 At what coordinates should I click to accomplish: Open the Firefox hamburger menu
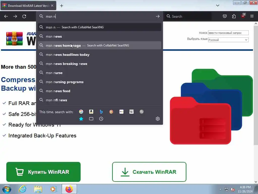252,16
